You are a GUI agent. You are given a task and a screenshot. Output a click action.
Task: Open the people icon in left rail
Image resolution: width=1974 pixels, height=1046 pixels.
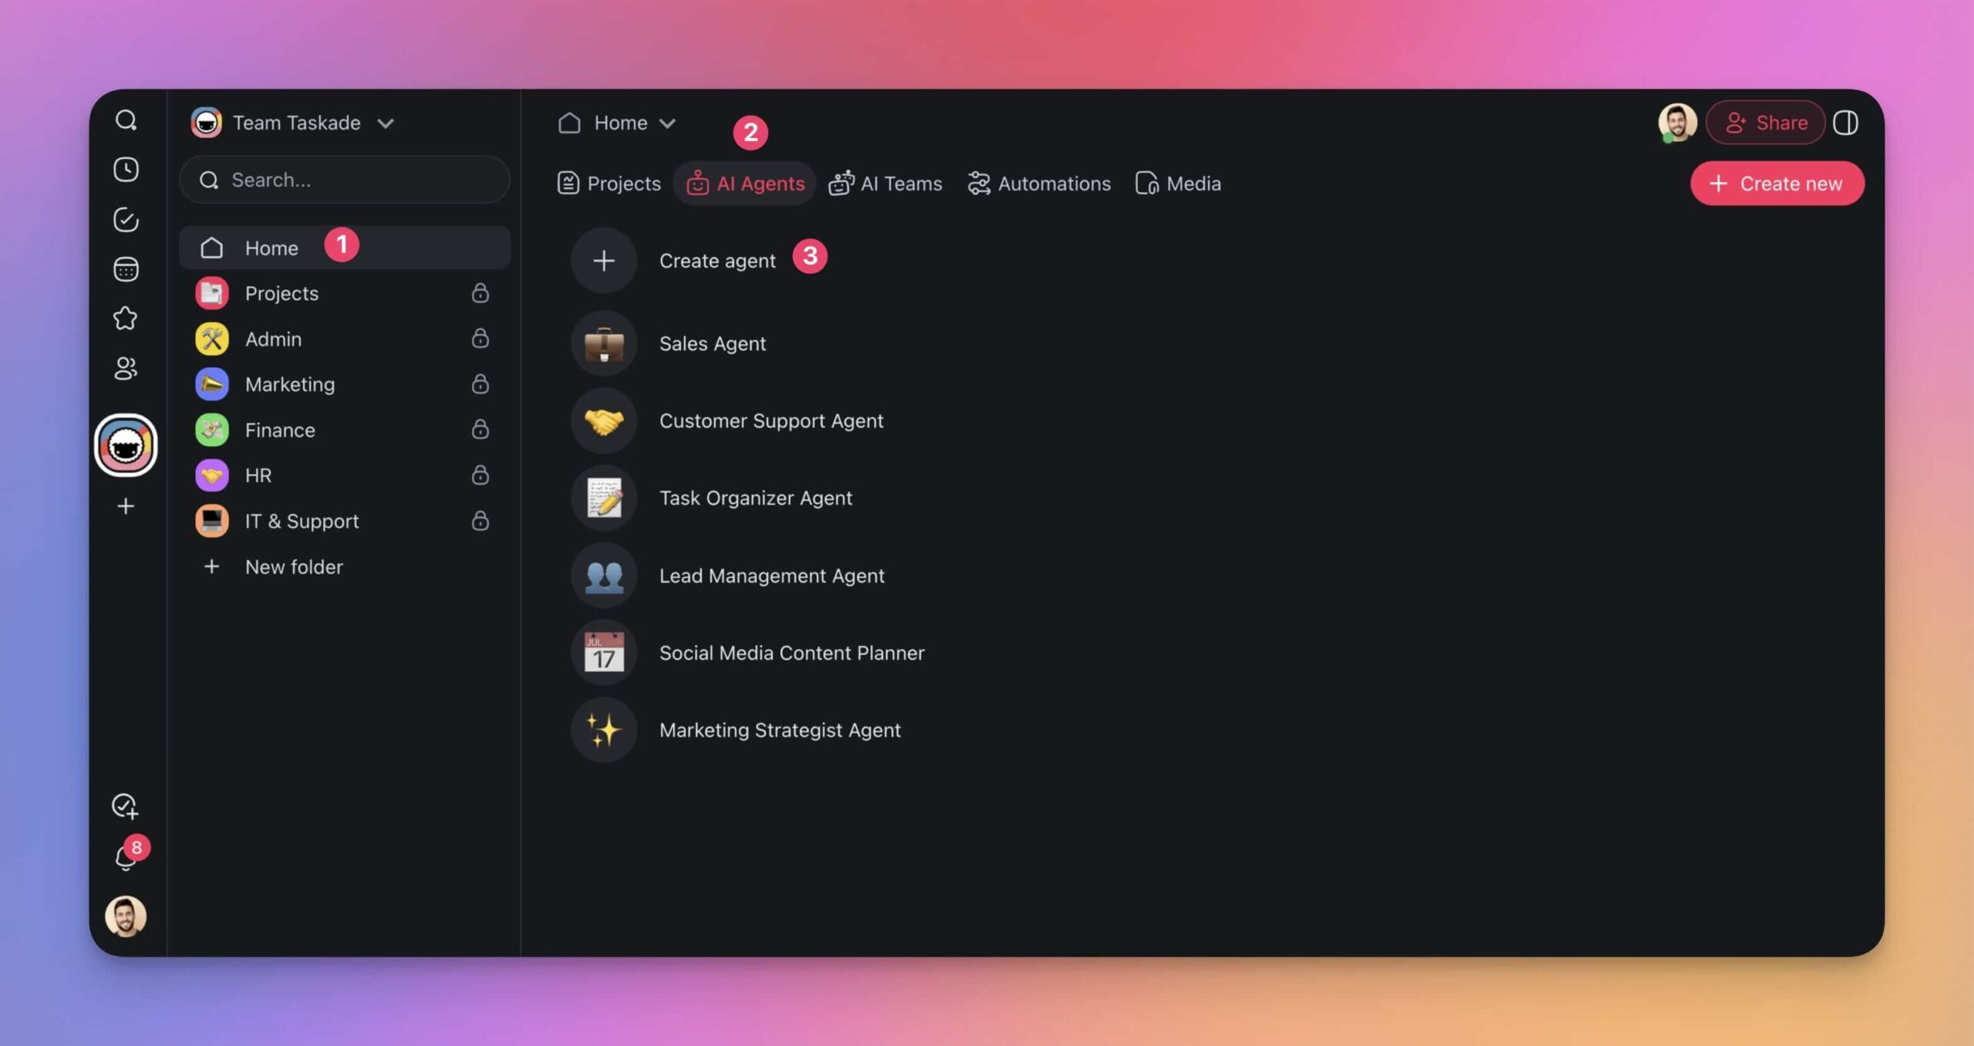pyautogui.click(x=126, y=368)
